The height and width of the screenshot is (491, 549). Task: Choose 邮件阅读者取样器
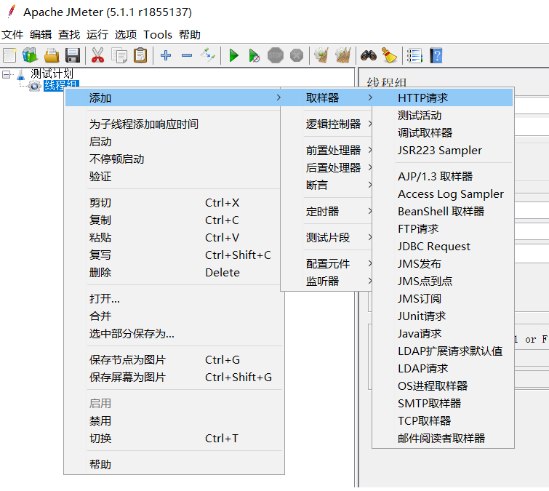[444, 438]
